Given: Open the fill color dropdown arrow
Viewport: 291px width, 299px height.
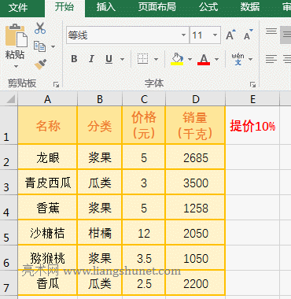Looking at the screenshot, I should (x=190, y=59).
